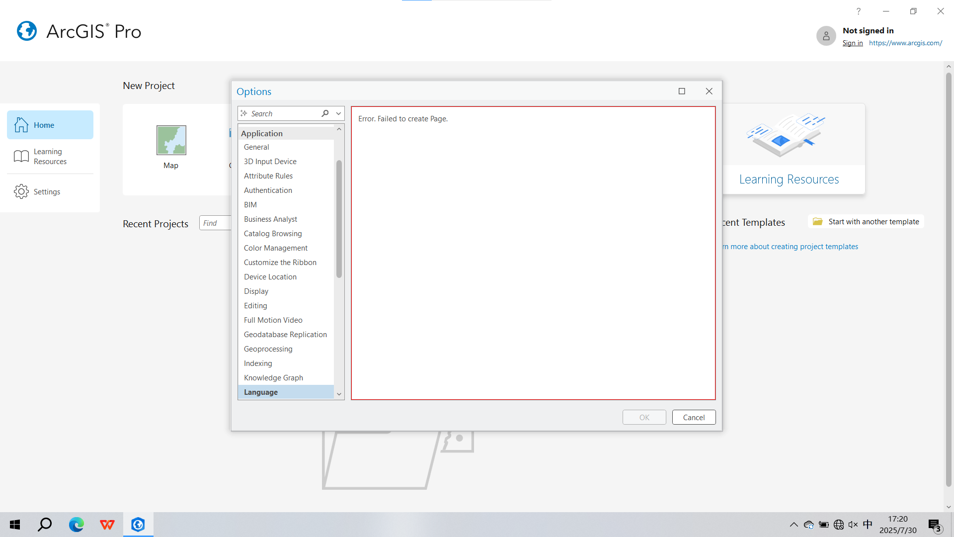954x537 pixels.
Task: Select Customize the Ribbon option
Action: click(x=280, y=263)
